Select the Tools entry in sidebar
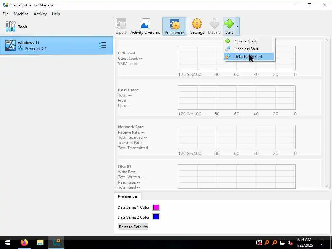 click(x=56, y=27)
